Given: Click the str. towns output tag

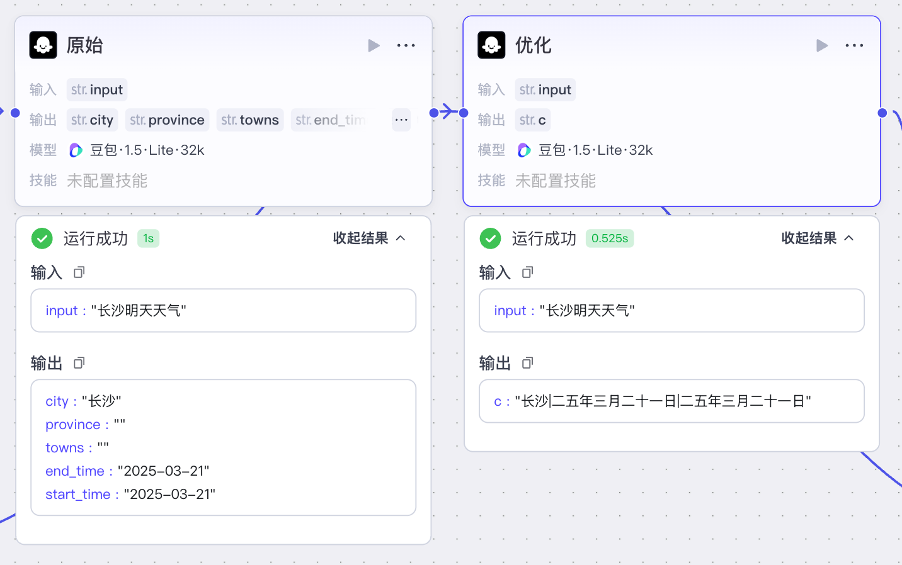Looking at the screenshot, I should (250, 120).
